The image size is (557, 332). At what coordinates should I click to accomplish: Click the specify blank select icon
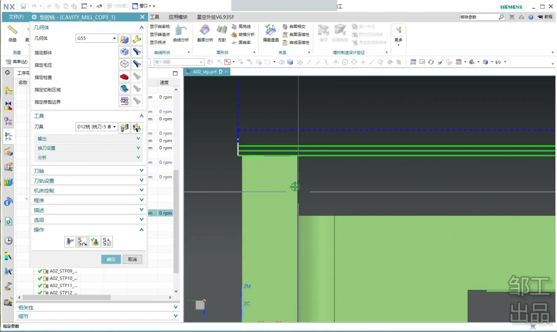(124, 64)
